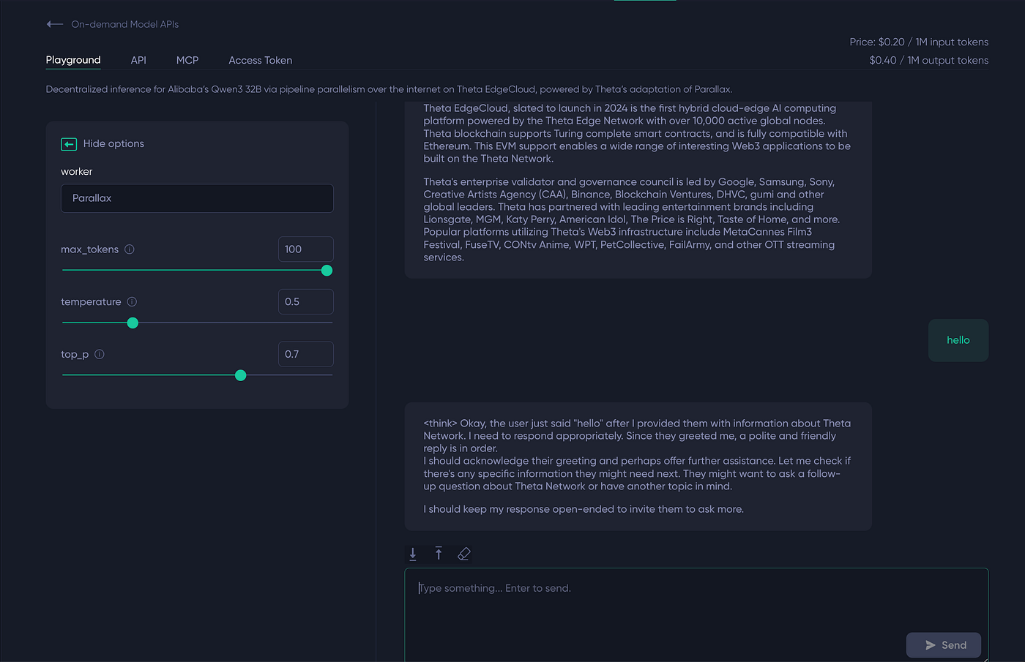The height and width of the screenshot is (662, 1025).
Task: Click the 'hello' user message bubble
Action: (x=958, y=340)
